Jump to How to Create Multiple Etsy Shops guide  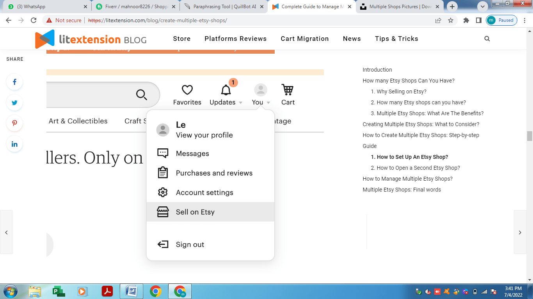(x=421, y=141)
